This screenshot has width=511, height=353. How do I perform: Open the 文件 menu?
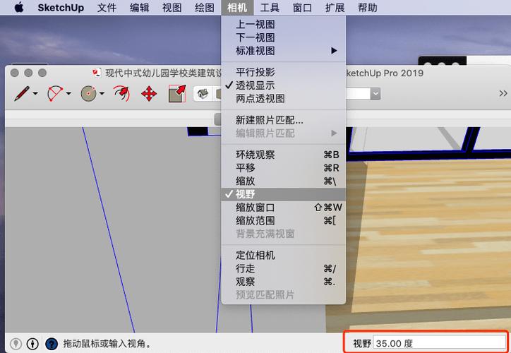107,8
